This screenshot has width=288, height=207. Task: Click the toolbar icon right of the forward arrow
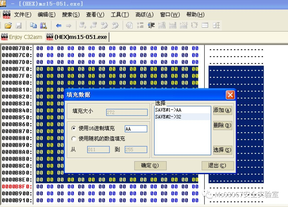(x=83, y=25)
